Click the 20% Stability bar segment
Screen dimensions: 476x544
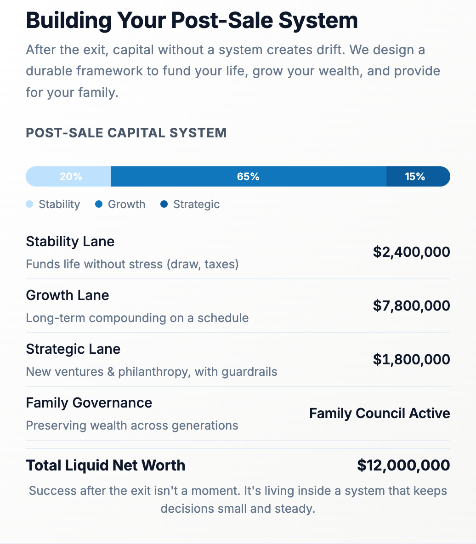(x=70, y=176)
